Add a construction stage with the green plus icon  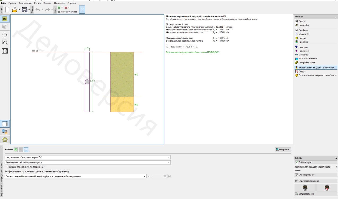pos(59,7)
